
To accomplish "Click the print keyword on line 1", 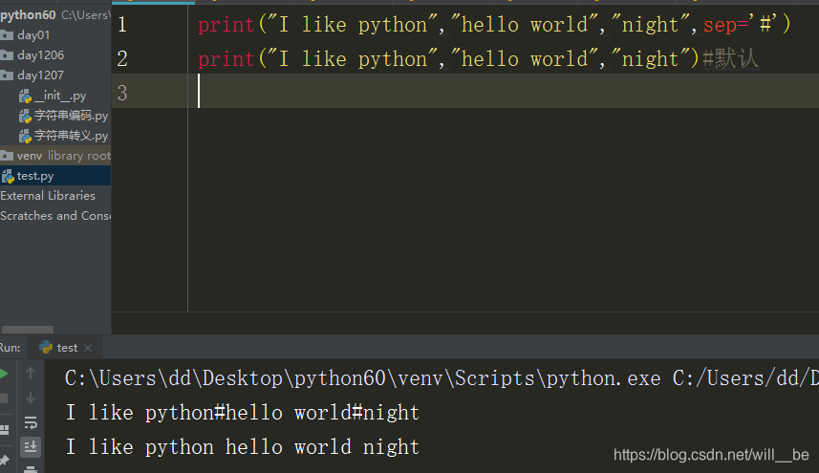I will (226, 25).
